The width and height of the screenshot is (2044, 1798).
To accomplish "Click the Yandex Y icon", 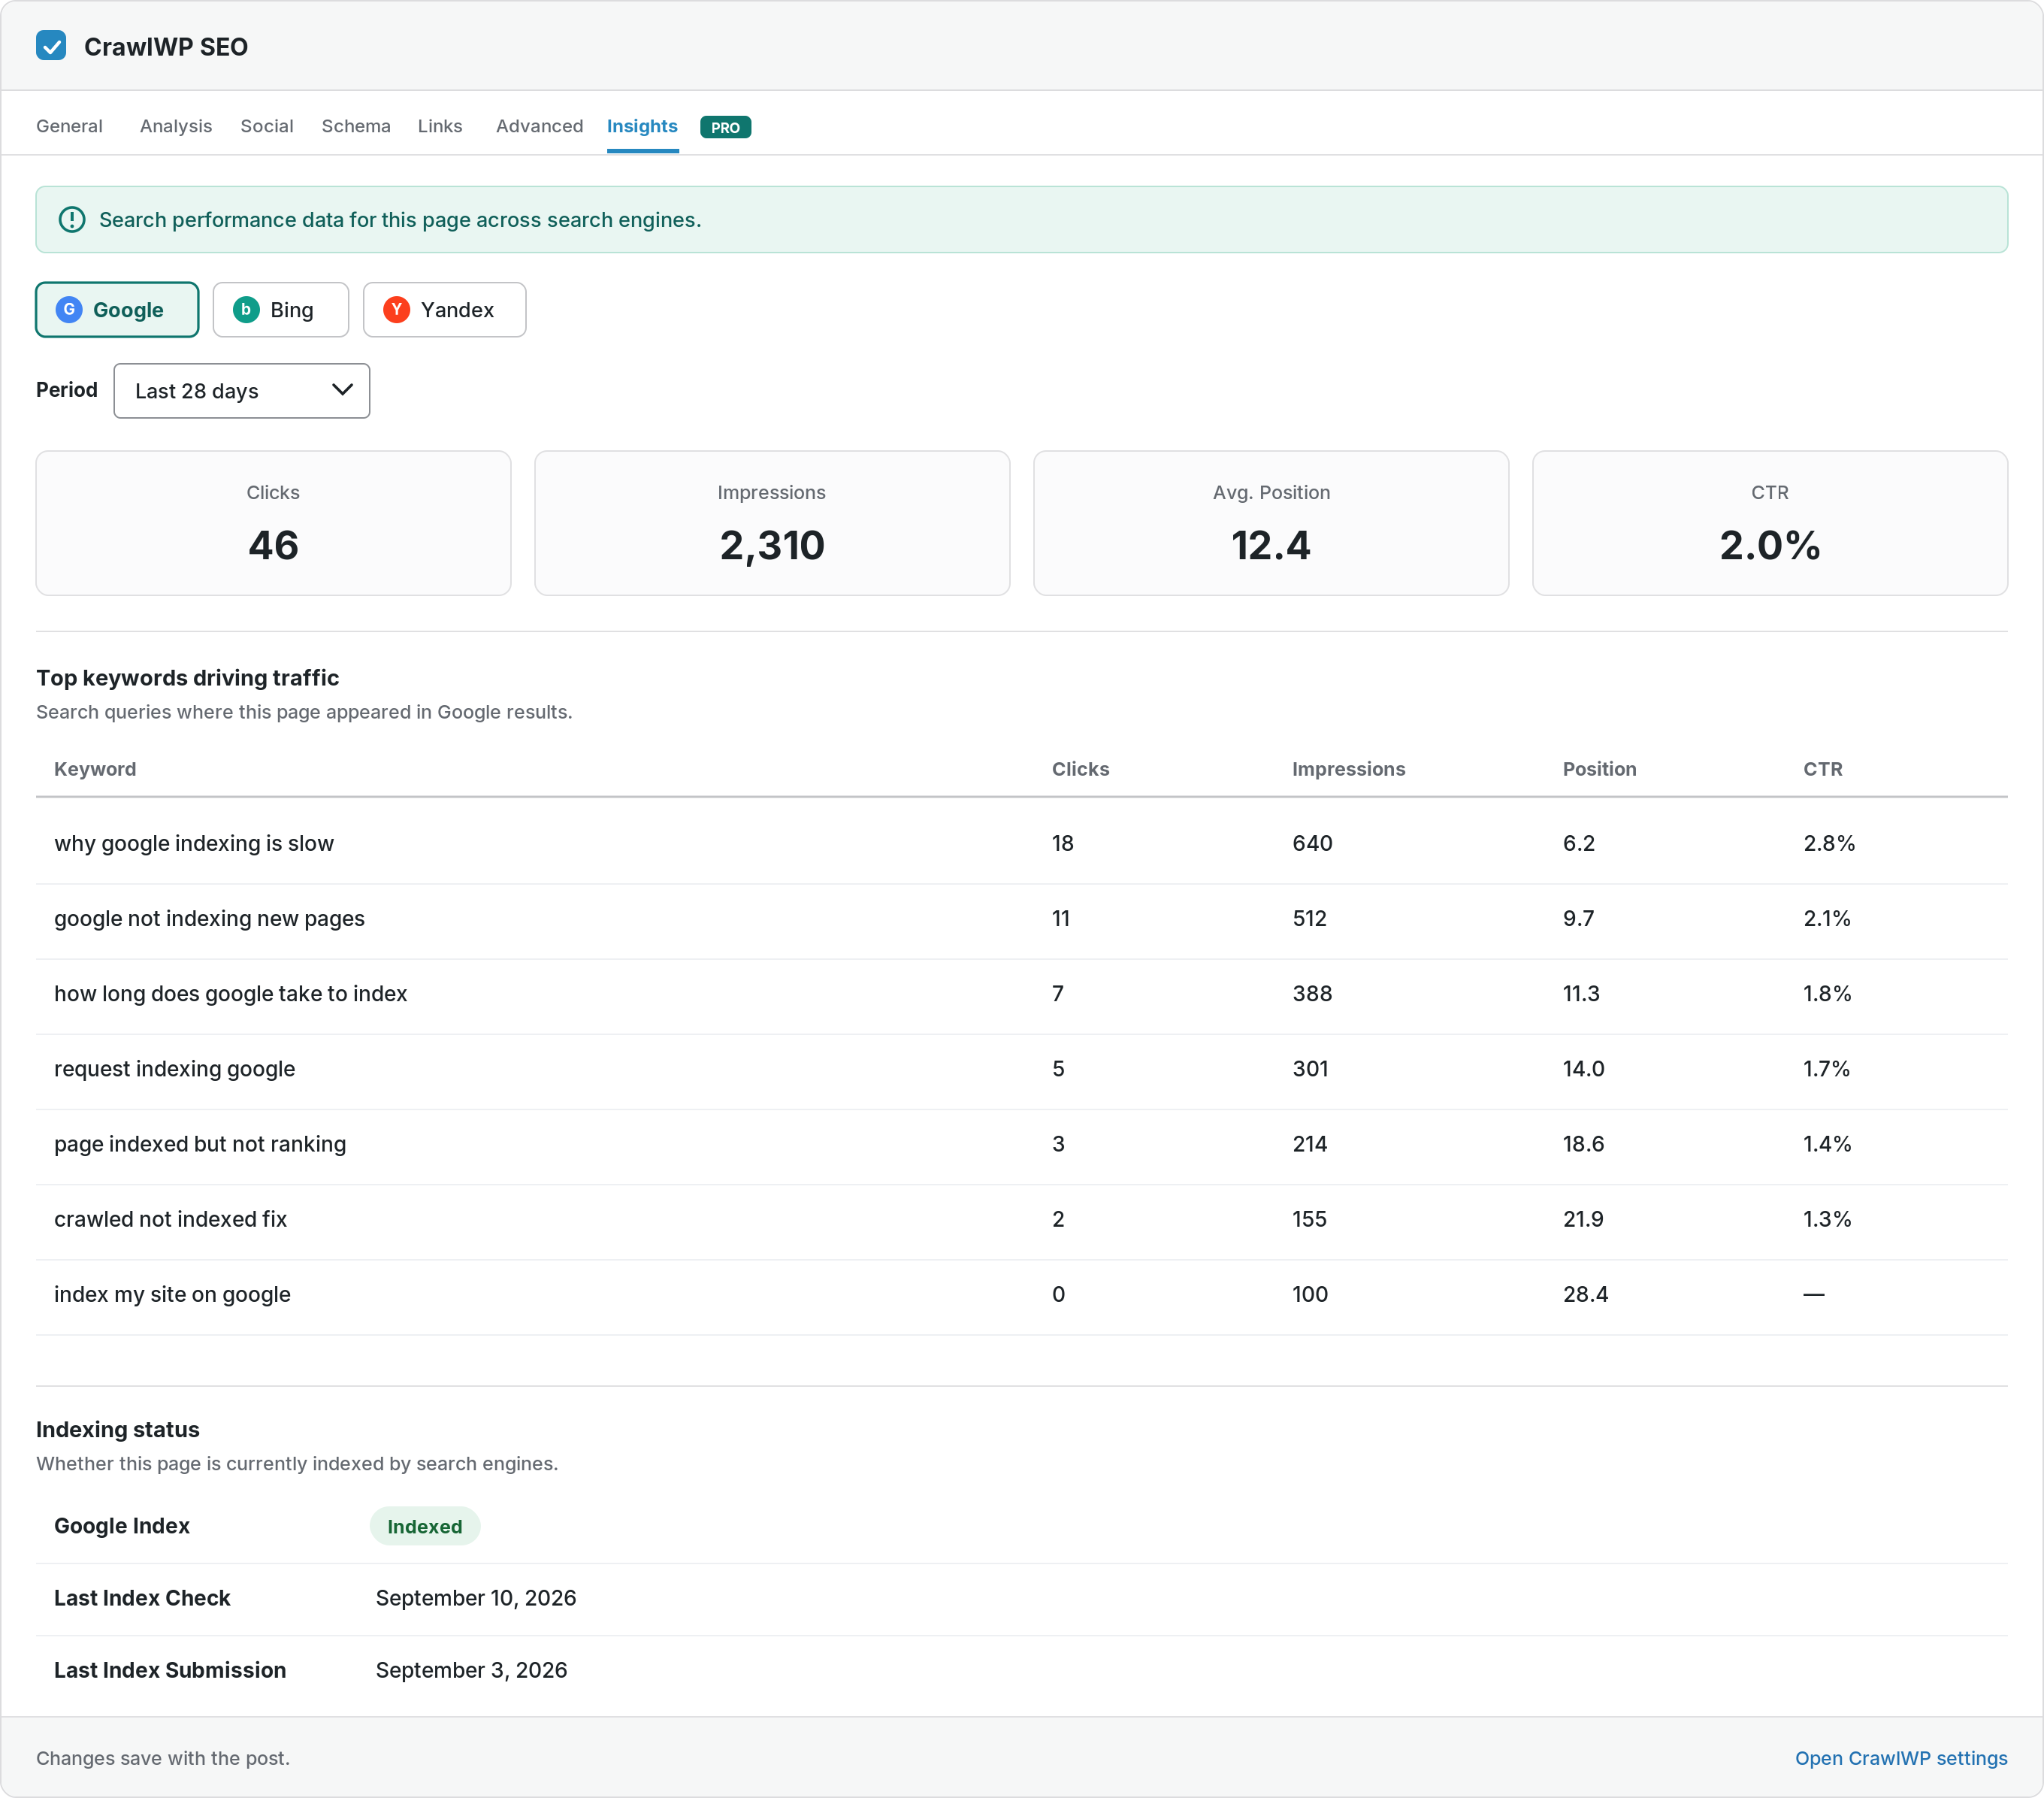I will pyautogui.click(x=397, y=310).
